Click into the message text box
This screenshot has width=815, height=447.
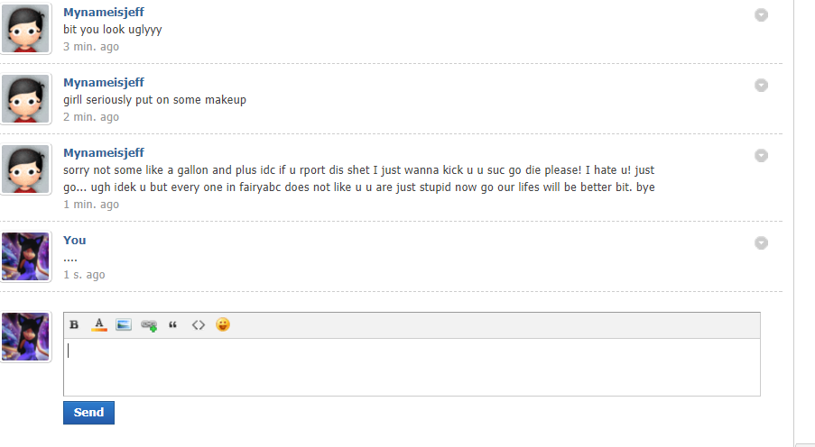click(x=412, y=367)
